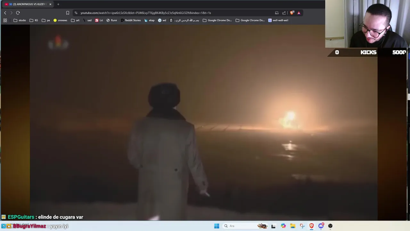Click the KICKS counter label overlay
The width and height of the screenshot is (410, 231).
coord(368,52)
